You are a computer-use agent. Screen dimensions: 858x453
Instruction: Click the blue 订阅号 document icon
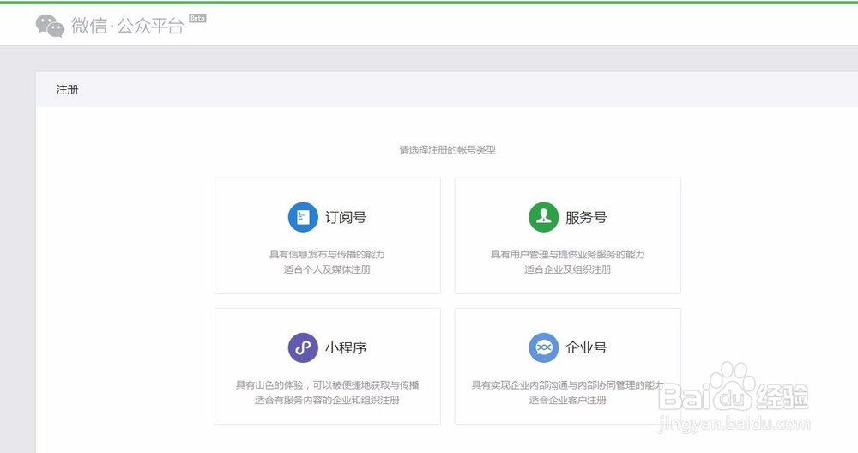303,217
